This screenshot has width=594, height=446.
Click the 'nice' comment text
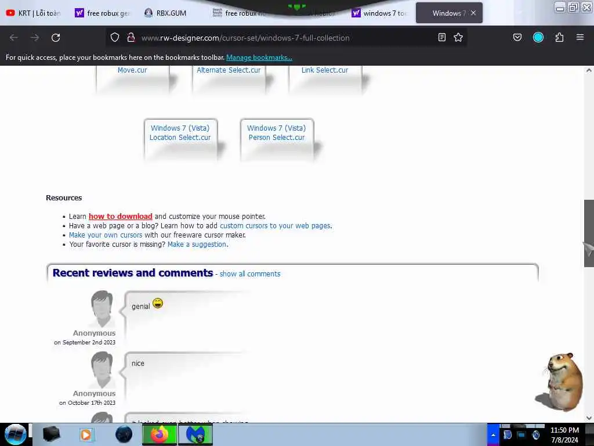(138, 364)
